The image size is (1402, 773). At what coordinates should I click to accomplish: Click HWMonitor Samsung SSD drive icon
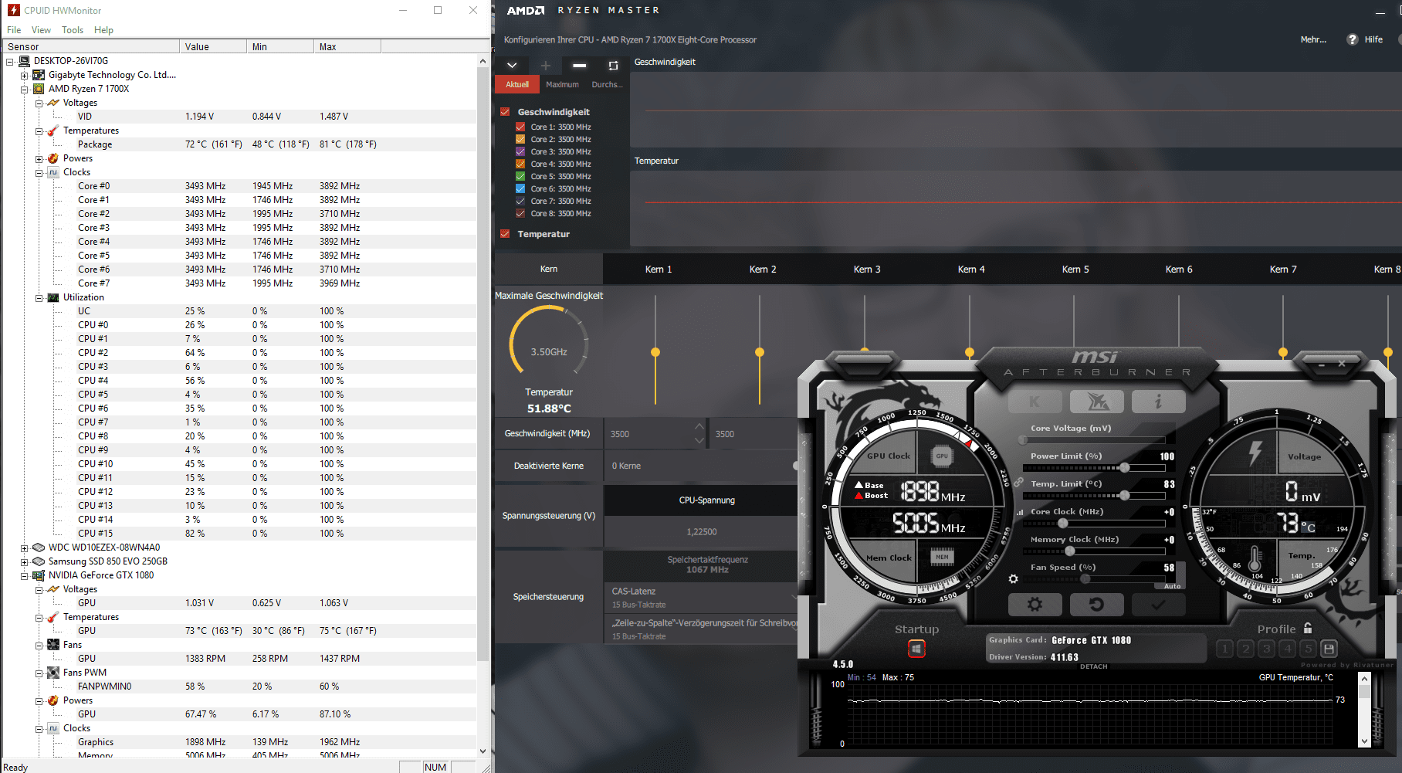click(x=39, y=561)
